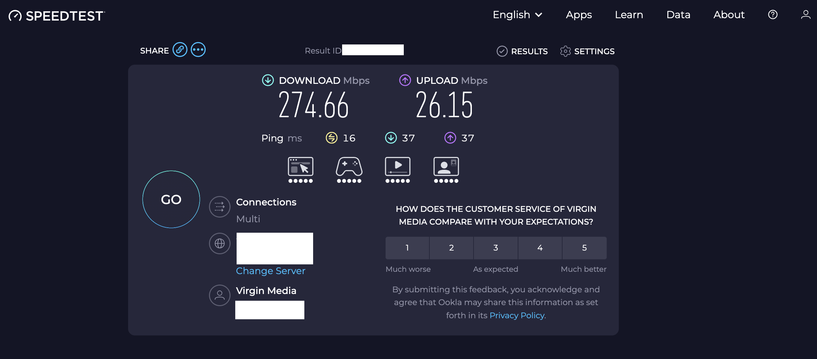Screen dimensions: 817x359
Task: Click the Virgin Media provider name
Action: (266, 291)
